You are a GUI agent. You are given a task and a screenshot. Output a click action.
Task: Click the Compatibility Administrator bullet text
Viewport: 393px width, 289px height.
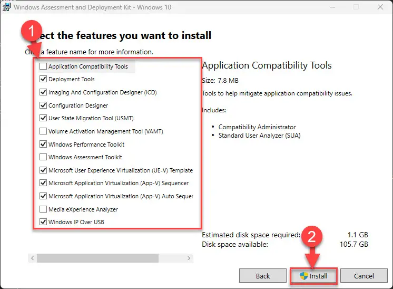click(x=257, y=127)
